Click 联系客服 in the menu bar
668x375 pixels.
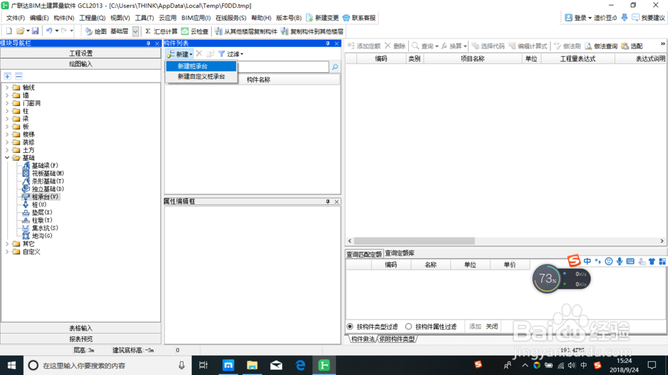(x=359, y=18)
